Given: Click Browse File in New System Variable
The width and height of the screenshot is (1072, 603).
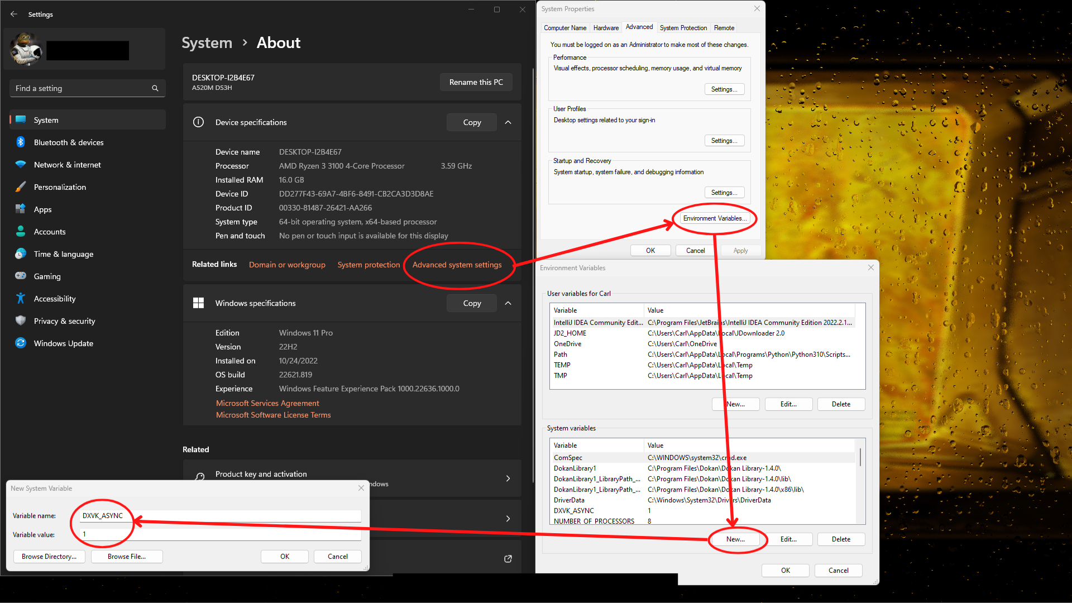Looking at the screenshot, I should click(127, 557).
